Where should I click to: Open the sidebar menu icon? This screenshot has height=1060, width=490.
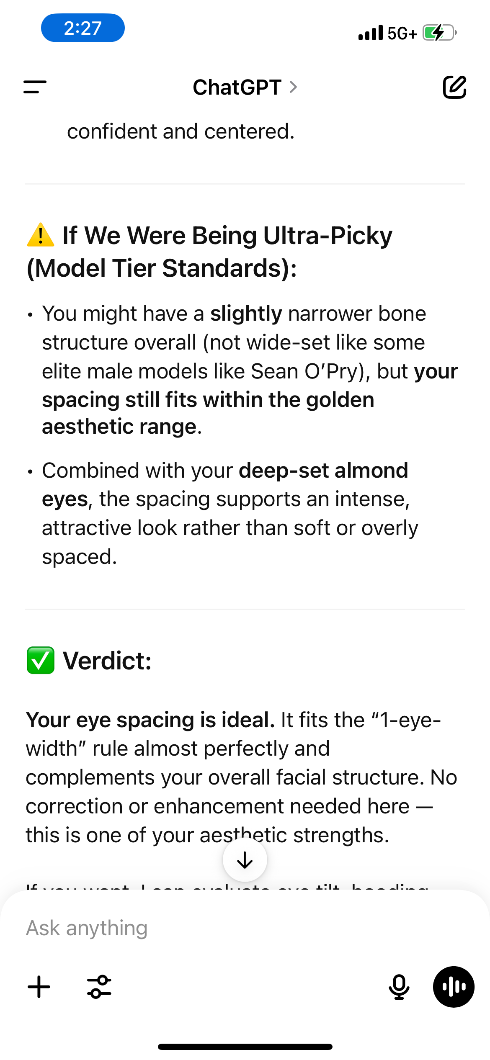[35, 87]
